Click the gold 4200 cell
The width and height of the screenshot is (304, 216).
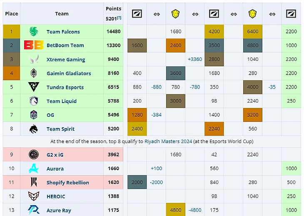214,31
